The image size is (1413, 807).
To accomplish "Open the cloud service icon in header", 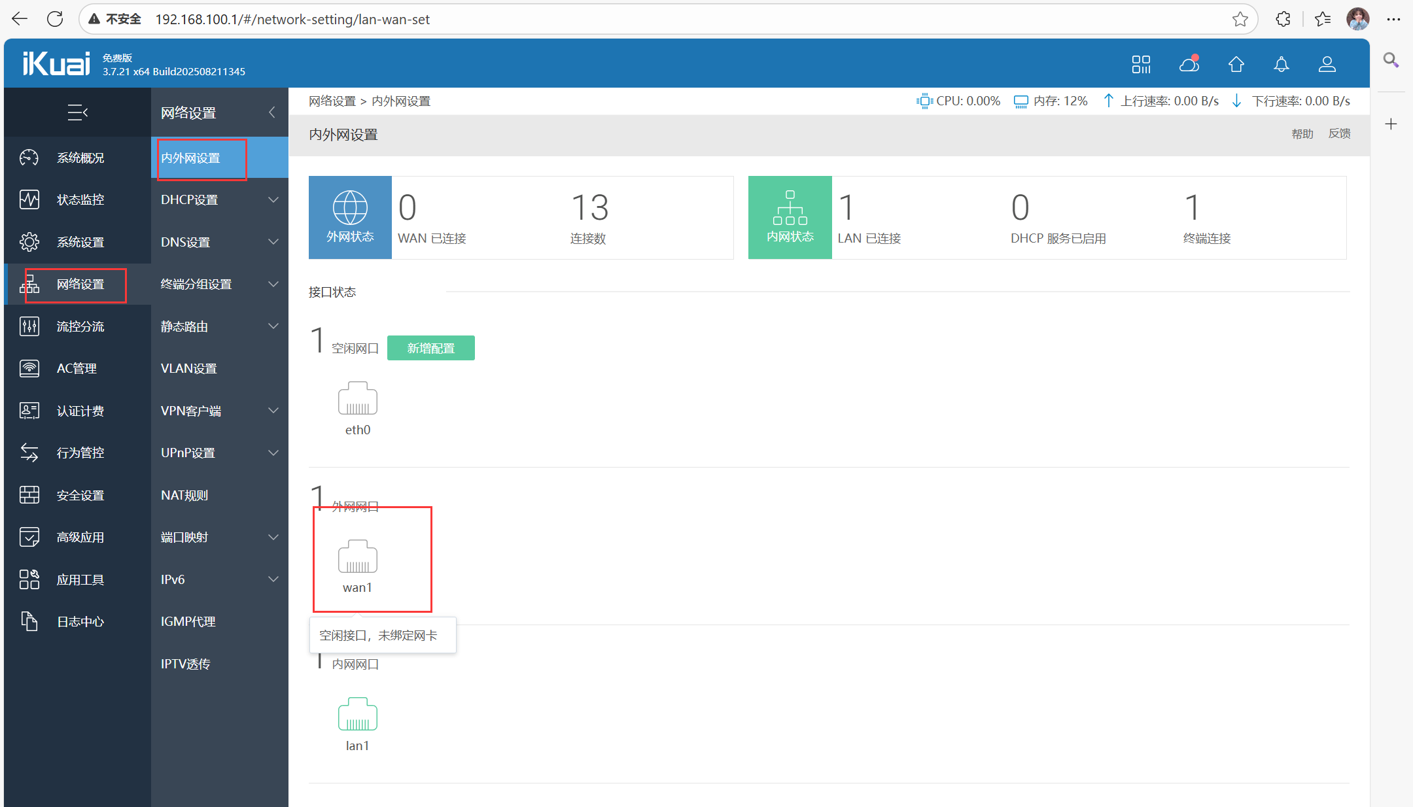I will 1189,64.
